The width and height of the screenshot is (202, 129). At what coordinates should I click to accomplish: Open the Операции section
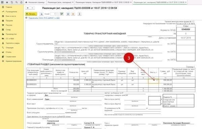click(9, 48)
